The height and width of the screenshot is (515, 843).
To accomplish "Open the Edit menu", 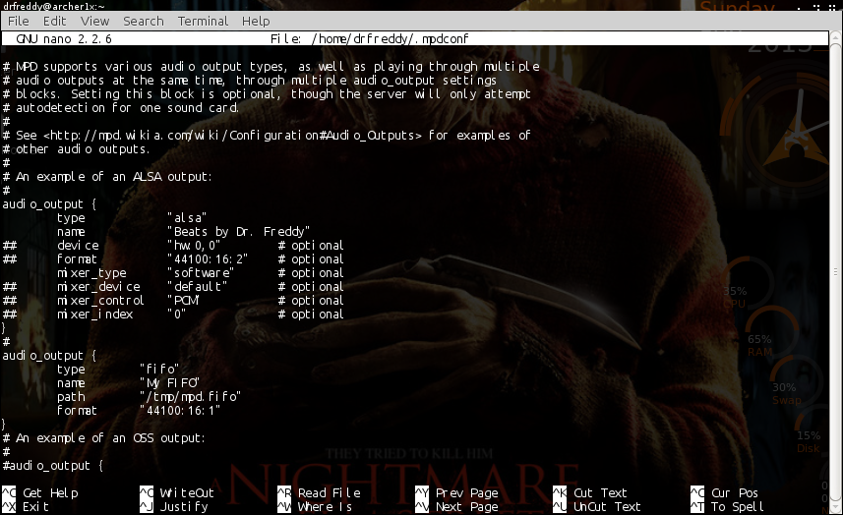I will point(54,21).
